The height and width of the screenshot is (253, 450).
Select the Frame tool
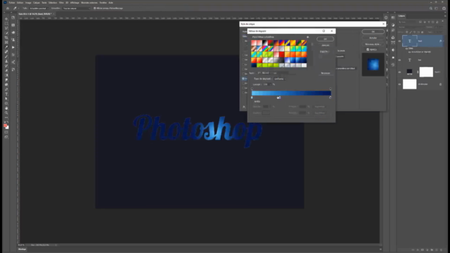coord(6,42)
